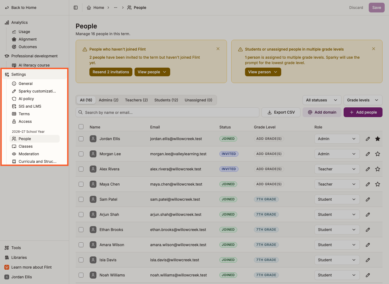Open the Grade levels filter dropdown
Viewport: 389px width, 284px height.
[x=363, y=100]
